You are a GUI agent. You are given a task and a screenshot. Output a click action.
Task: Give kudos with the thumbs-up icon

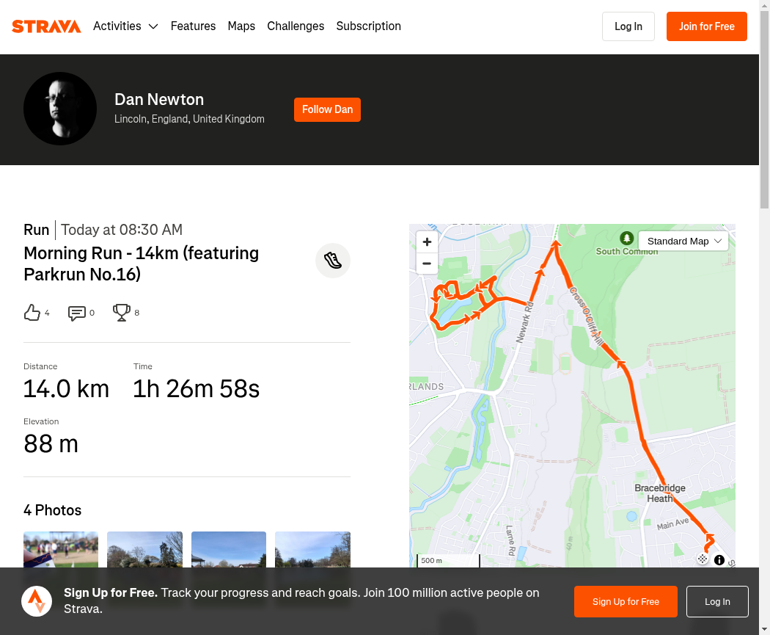pos(32,313)
